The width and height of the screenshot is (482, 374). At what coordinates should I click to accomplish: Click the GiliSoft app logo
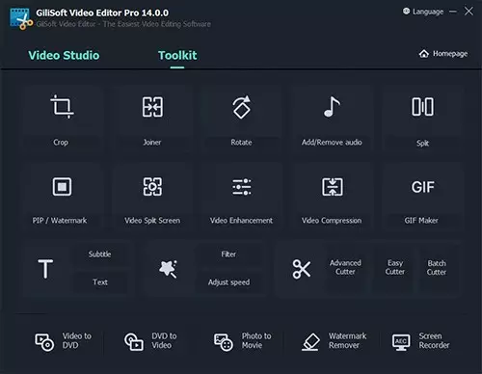(x=21, y=19)
